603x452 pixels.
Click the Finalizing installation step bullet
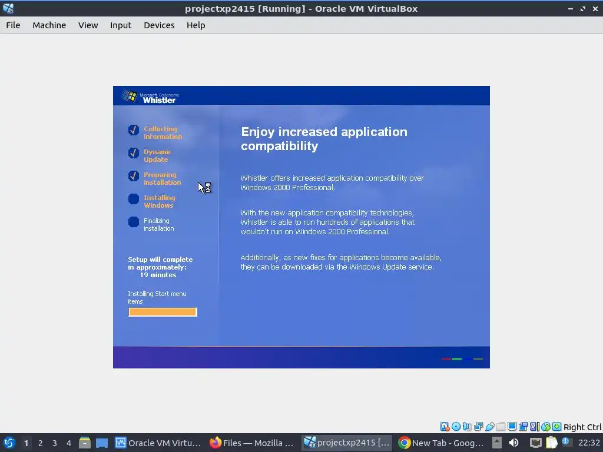tap(134, 222)
